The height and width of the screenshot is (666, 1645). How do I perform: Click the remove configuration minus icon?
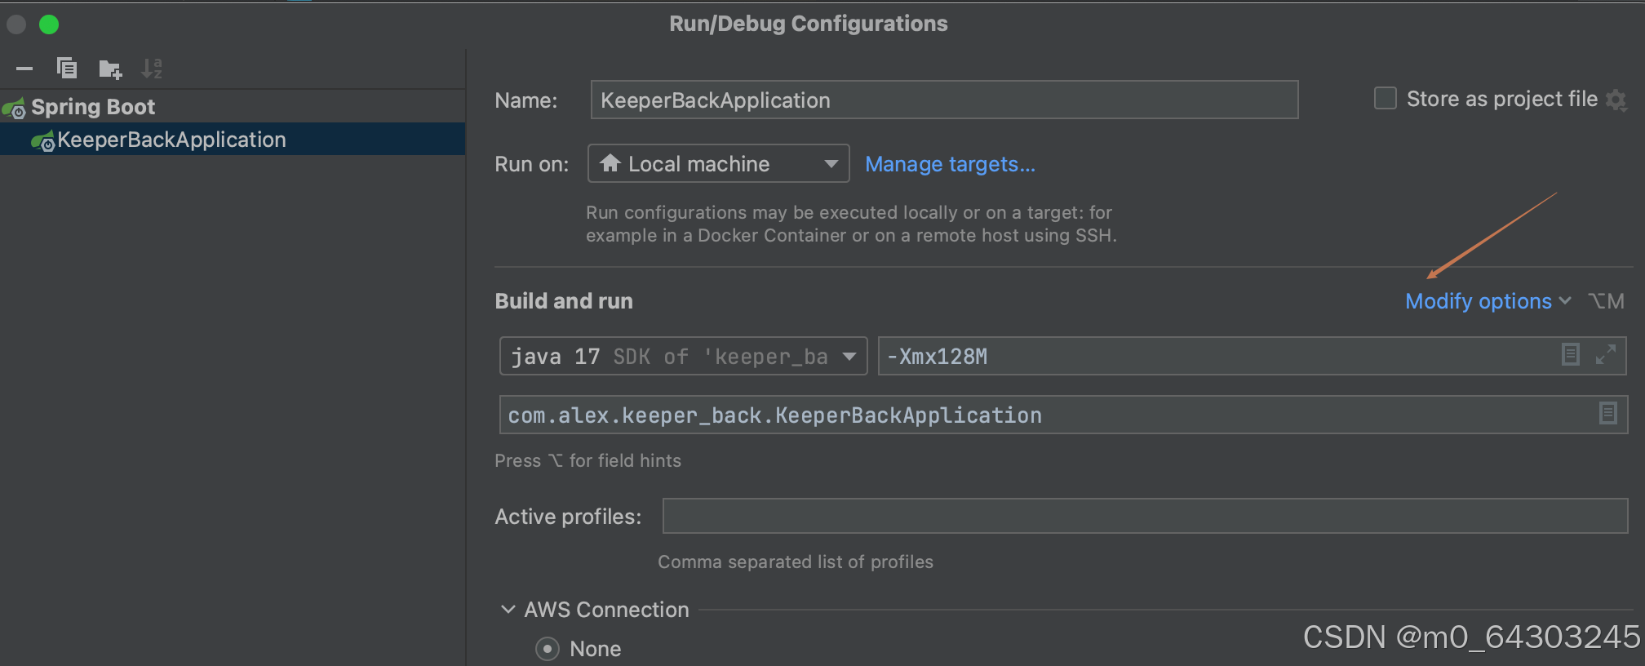pos(24,69)
